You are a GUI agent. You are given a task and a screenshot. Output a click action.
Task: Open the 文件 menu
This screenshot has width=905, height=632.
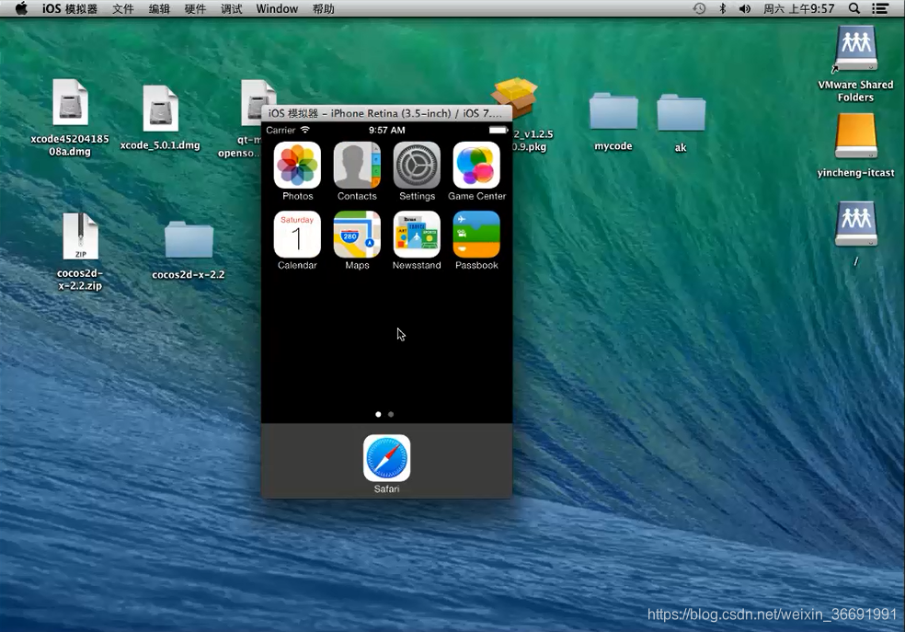[123, 8]
